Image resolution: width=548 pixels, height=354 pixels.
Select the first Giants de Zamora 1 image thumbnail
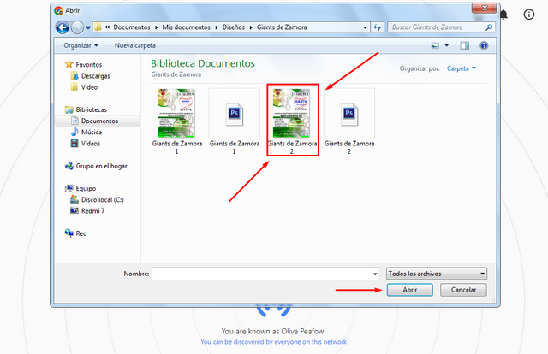coord(176,113)
